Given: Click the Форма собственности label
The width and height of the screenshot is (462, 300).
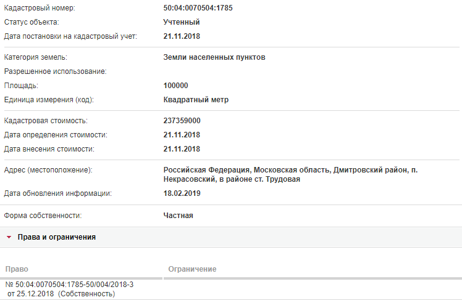Looking at the screenshot, I should (43, 216).
